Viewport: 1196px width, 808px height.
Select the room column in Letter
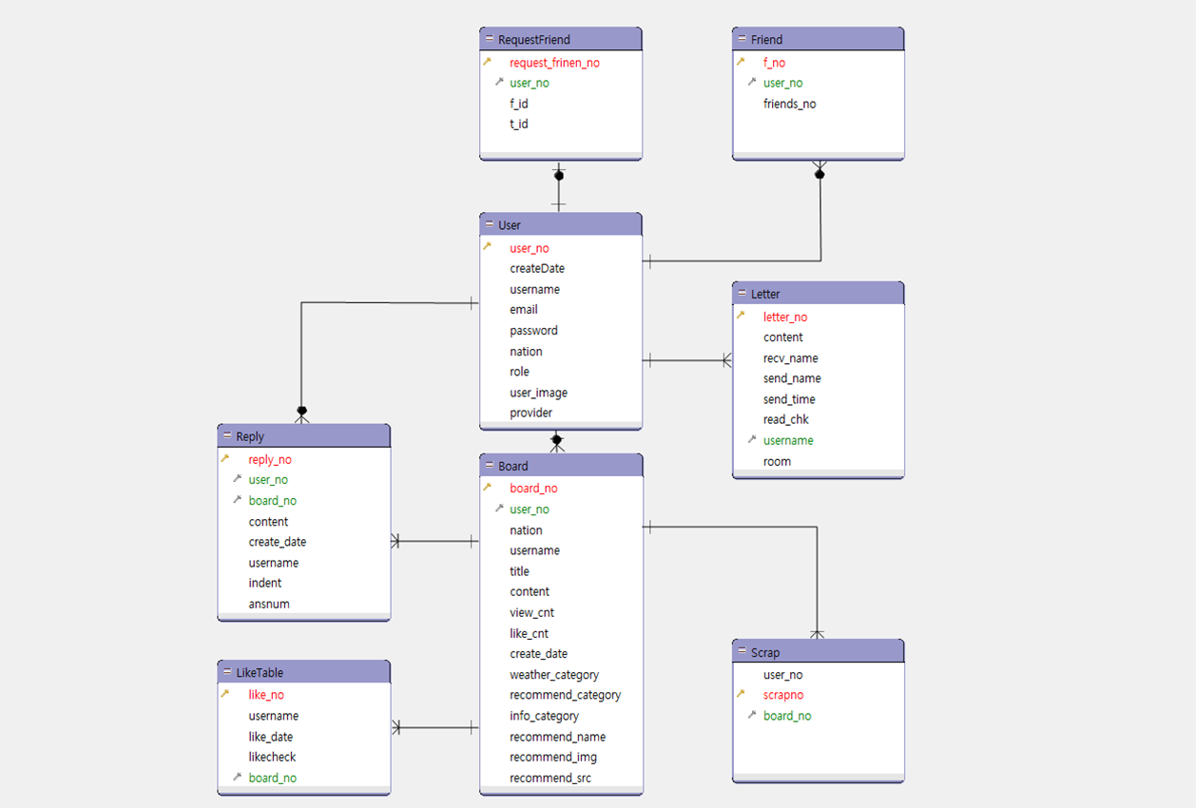(777, 461)
